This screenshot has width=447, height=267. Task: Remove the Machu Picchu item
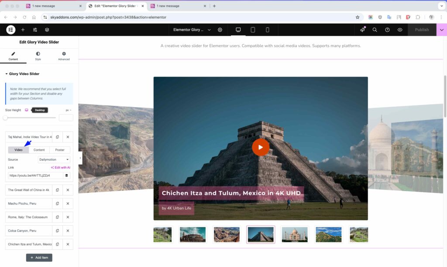click(68, 203)
